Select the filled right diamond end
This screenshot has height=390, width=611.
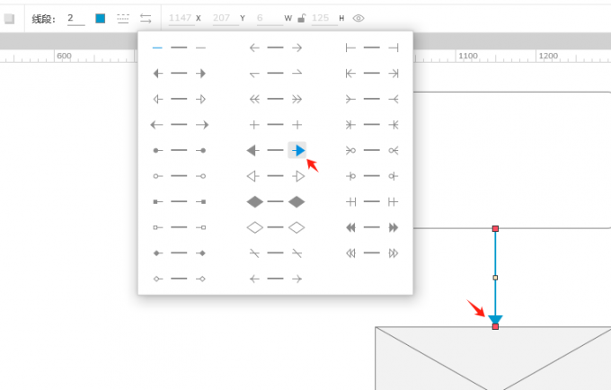coord(297,202)
